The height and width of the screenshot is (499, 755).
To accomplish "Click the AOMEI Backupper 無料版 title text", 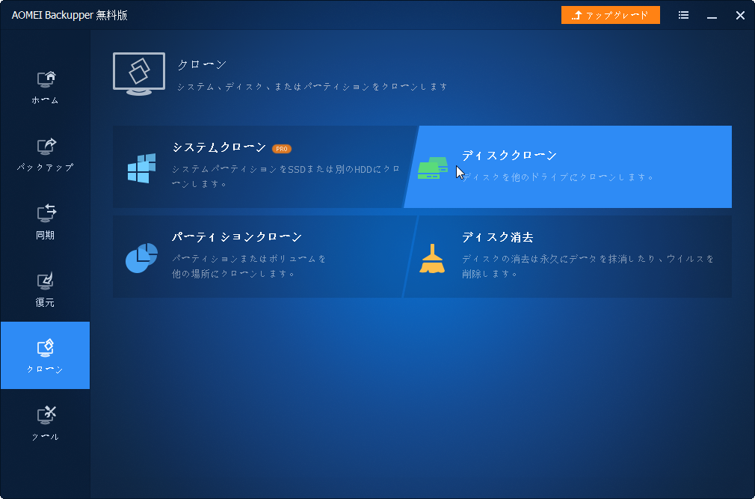I will pyautogui.click(x=70, y=16).
